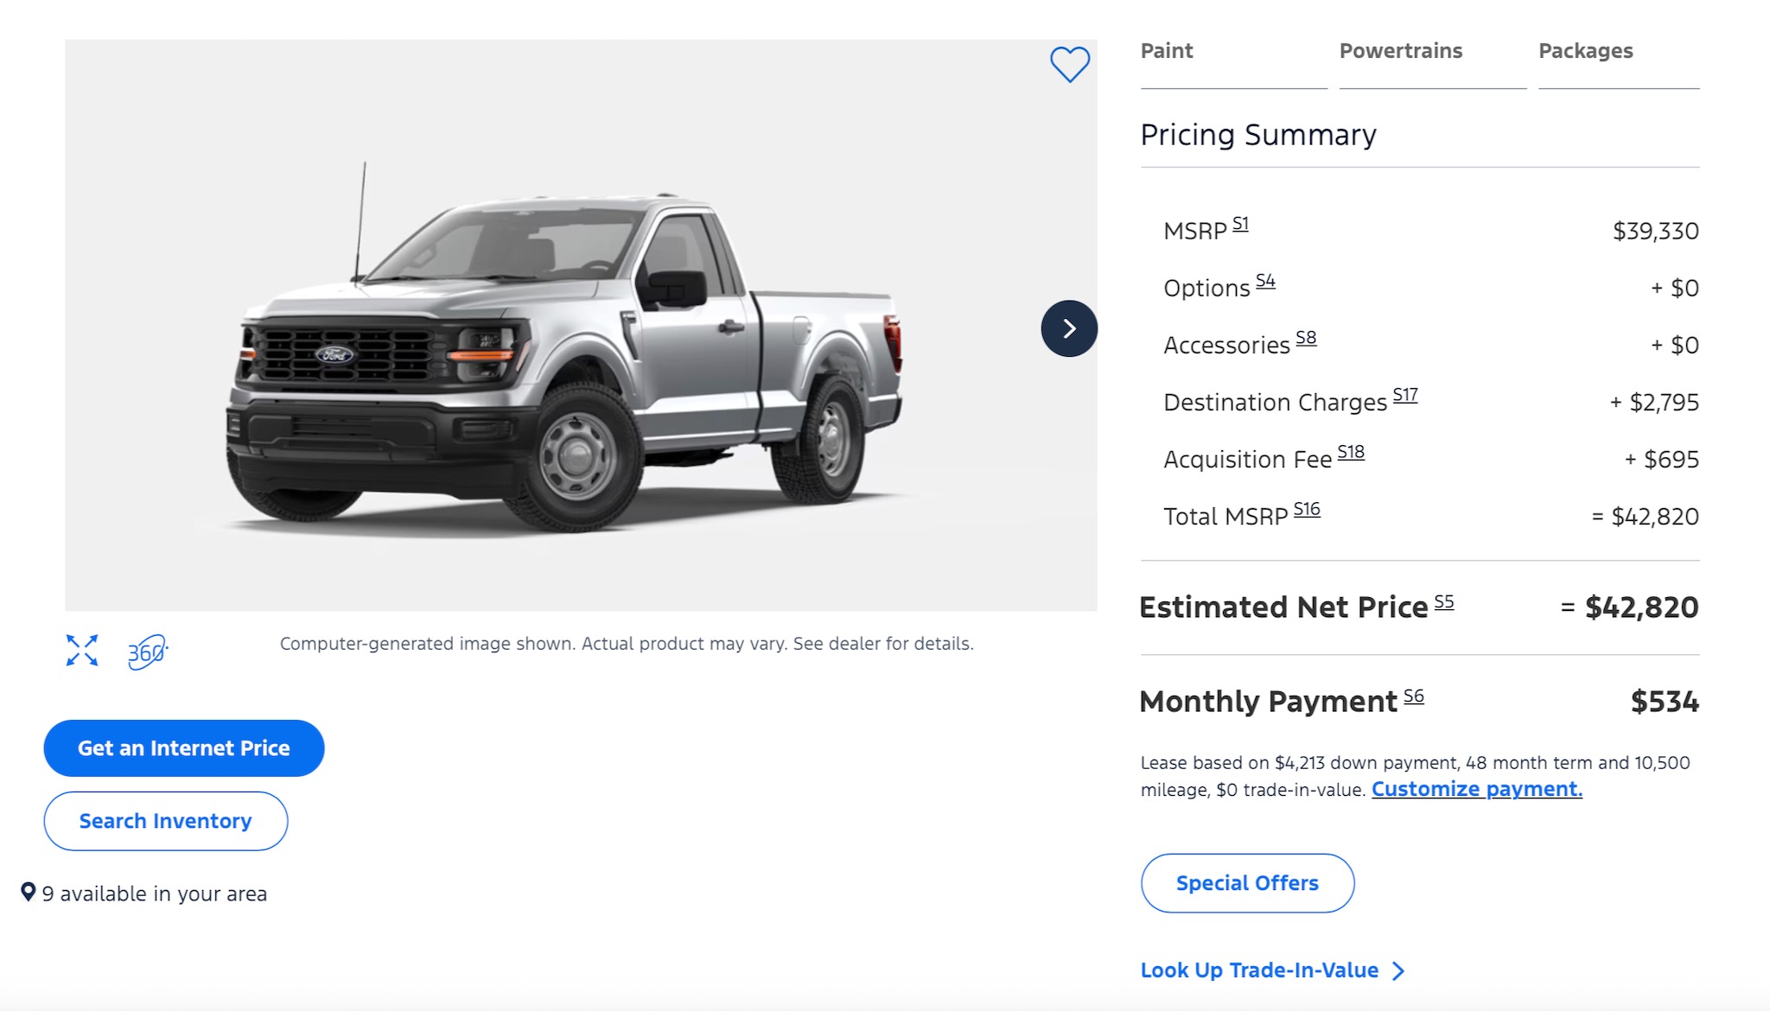Switch to the Packages tab
This screenshot has width=1770, height=1011.
click(1586, 51)
